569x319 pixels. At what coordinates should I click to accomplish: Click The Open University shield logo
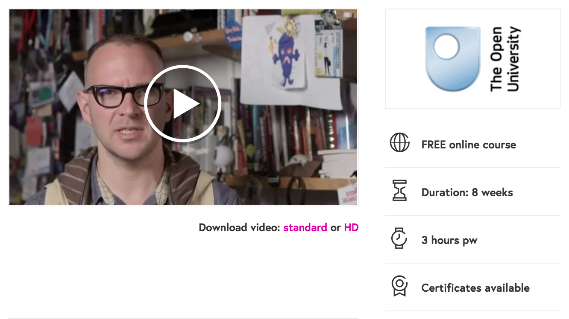[452, 59]
